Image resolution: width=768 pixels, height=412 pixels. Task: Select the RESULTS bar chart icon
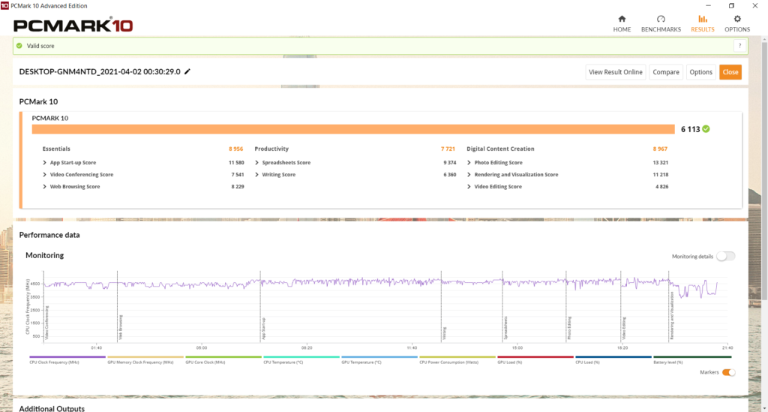pyautogui.click(x=702, y=20)
